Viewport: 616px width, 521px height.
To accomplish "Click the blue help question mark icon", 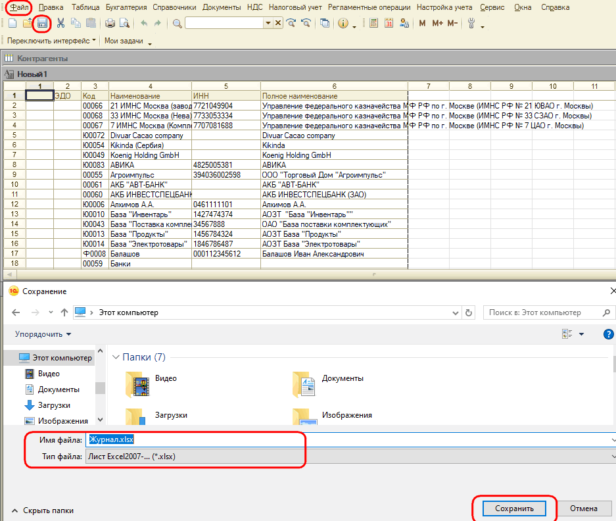I will tap(608, 334).
